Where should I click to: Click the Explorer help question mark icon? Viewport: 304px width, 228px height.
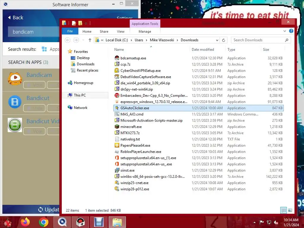click(291, 31)
